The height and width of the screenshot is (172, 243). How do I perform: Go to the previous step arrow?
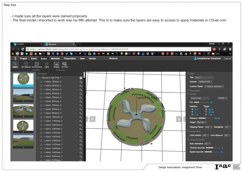(92, 119)
